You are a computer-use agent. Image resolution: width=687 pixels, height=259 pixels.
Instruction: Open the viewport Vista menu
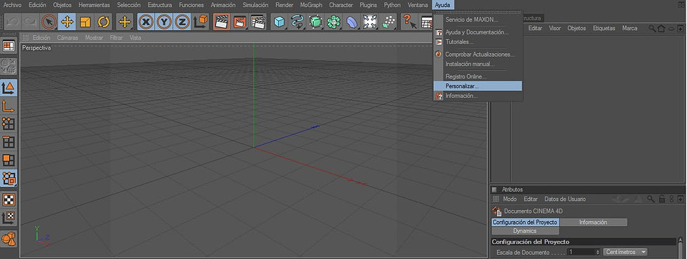point(135,38)
